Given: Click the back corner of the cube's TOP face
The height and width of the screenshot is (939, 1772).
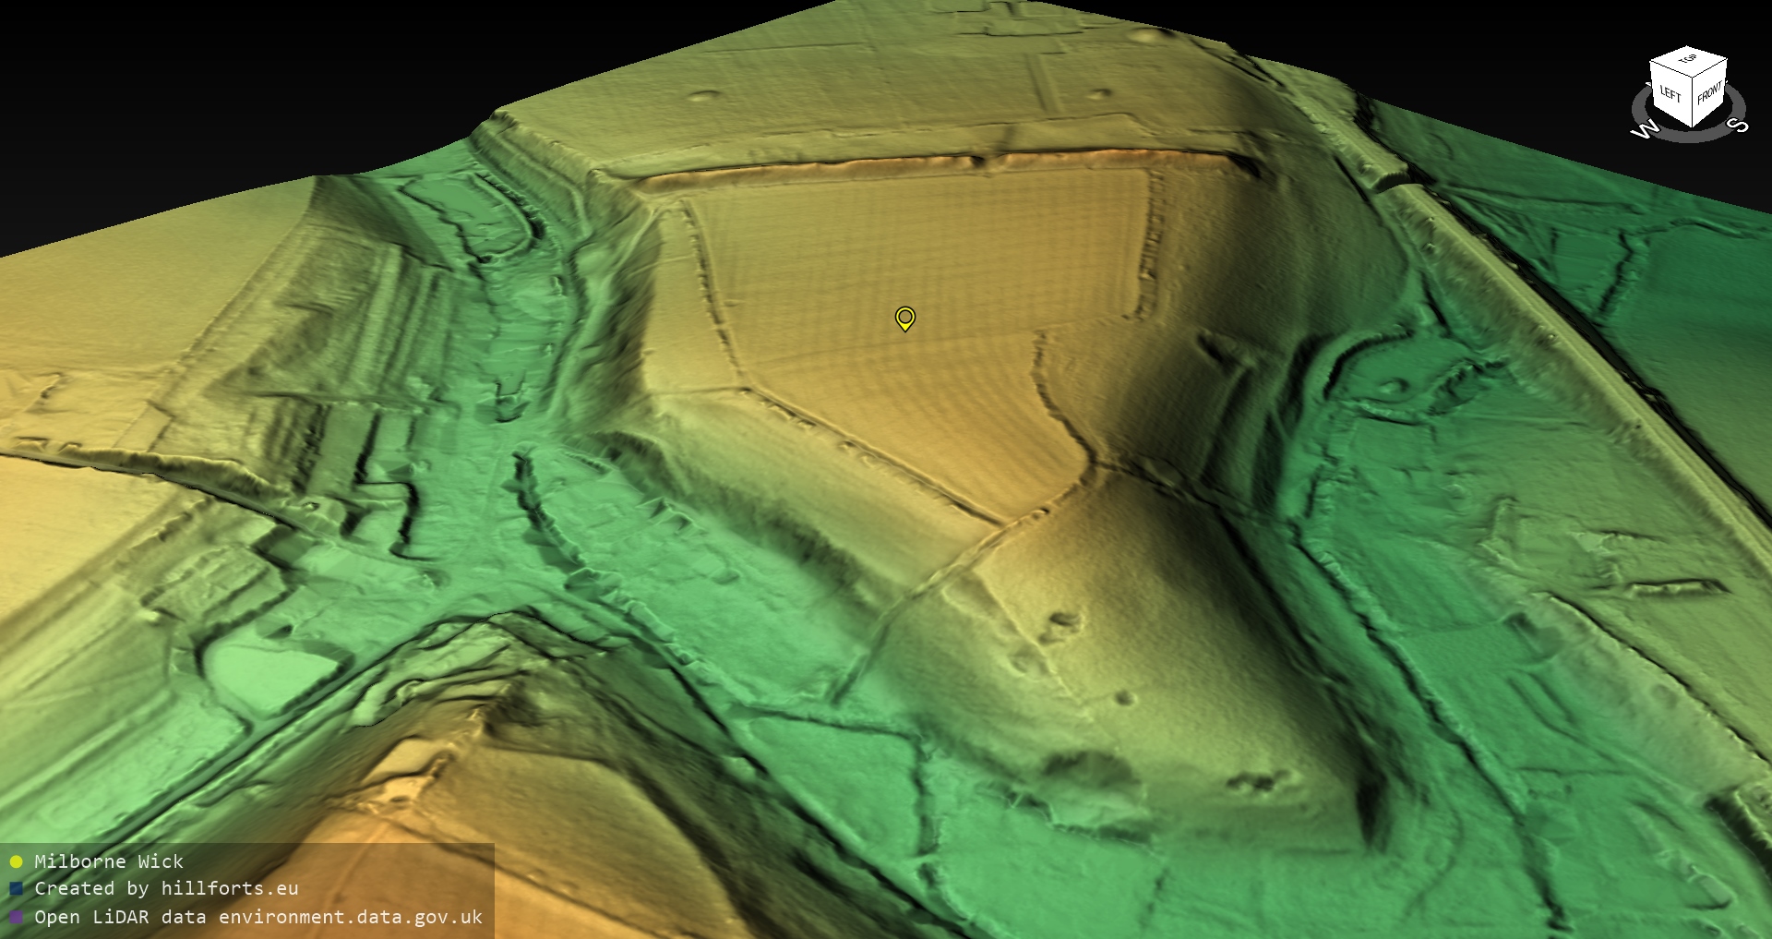Looking at the screenshot, I should pyautogui.click(x=1688, y=47).
